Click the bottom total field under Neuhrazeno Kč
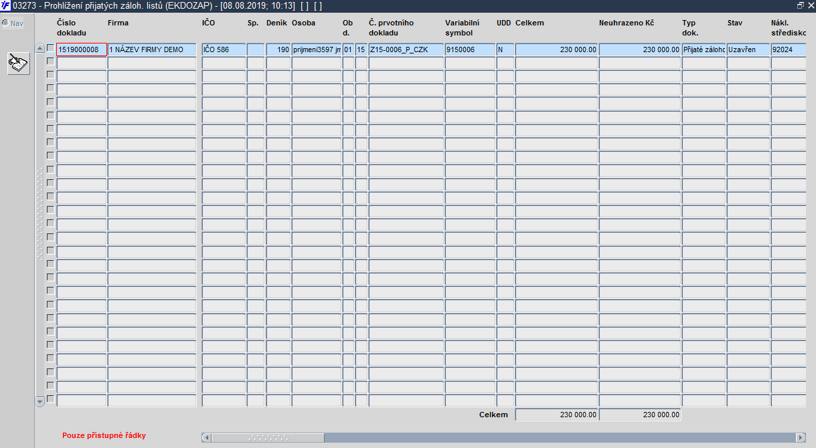Image resolution: width=816 pixels, height=448 pixels. click(x=640, y=415)
